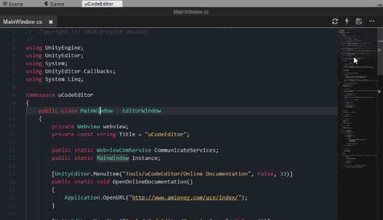The image size is (383, 220).
Task: Click the MainWindow.cs title above the editor
Action: tap(191, 12)
